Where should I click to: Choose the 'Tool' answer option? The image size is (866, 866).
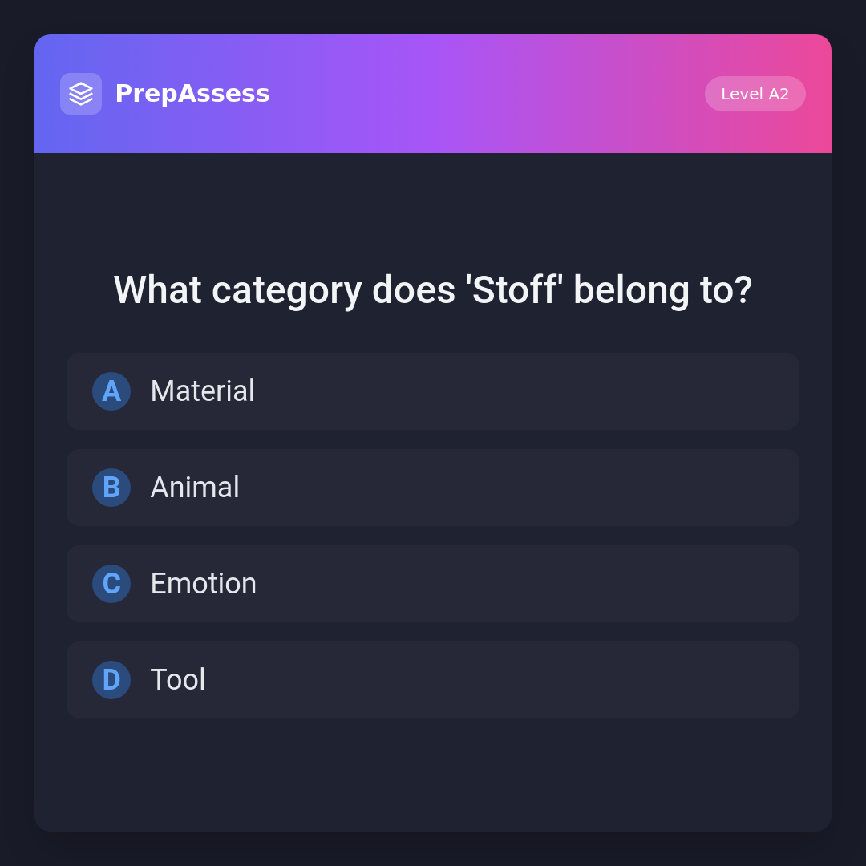(x=433, y=680)
